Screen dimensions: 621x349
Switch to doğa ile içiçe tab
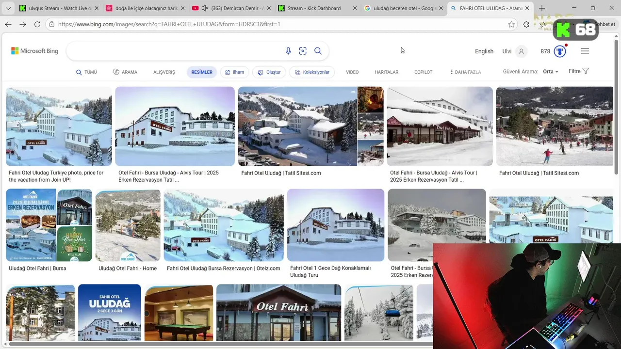(x=145, y=8)
